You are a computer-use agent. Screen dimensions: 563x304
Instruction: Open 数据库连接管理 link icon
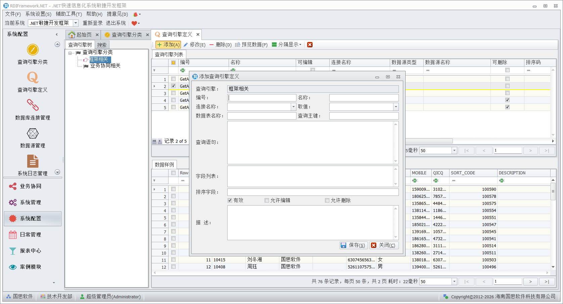pyautogui.click(x=33, y=105)
